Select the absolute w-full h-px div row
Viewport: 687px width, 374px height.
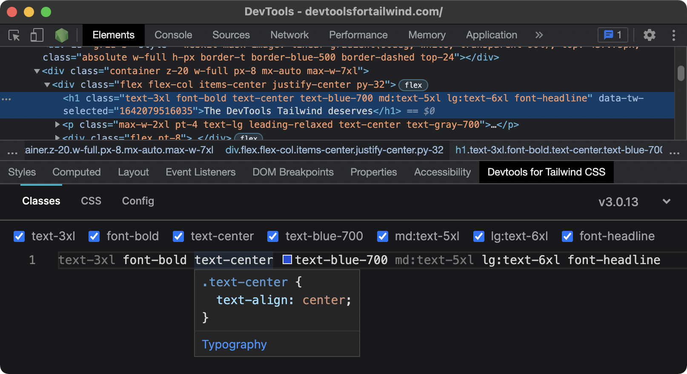271,57
